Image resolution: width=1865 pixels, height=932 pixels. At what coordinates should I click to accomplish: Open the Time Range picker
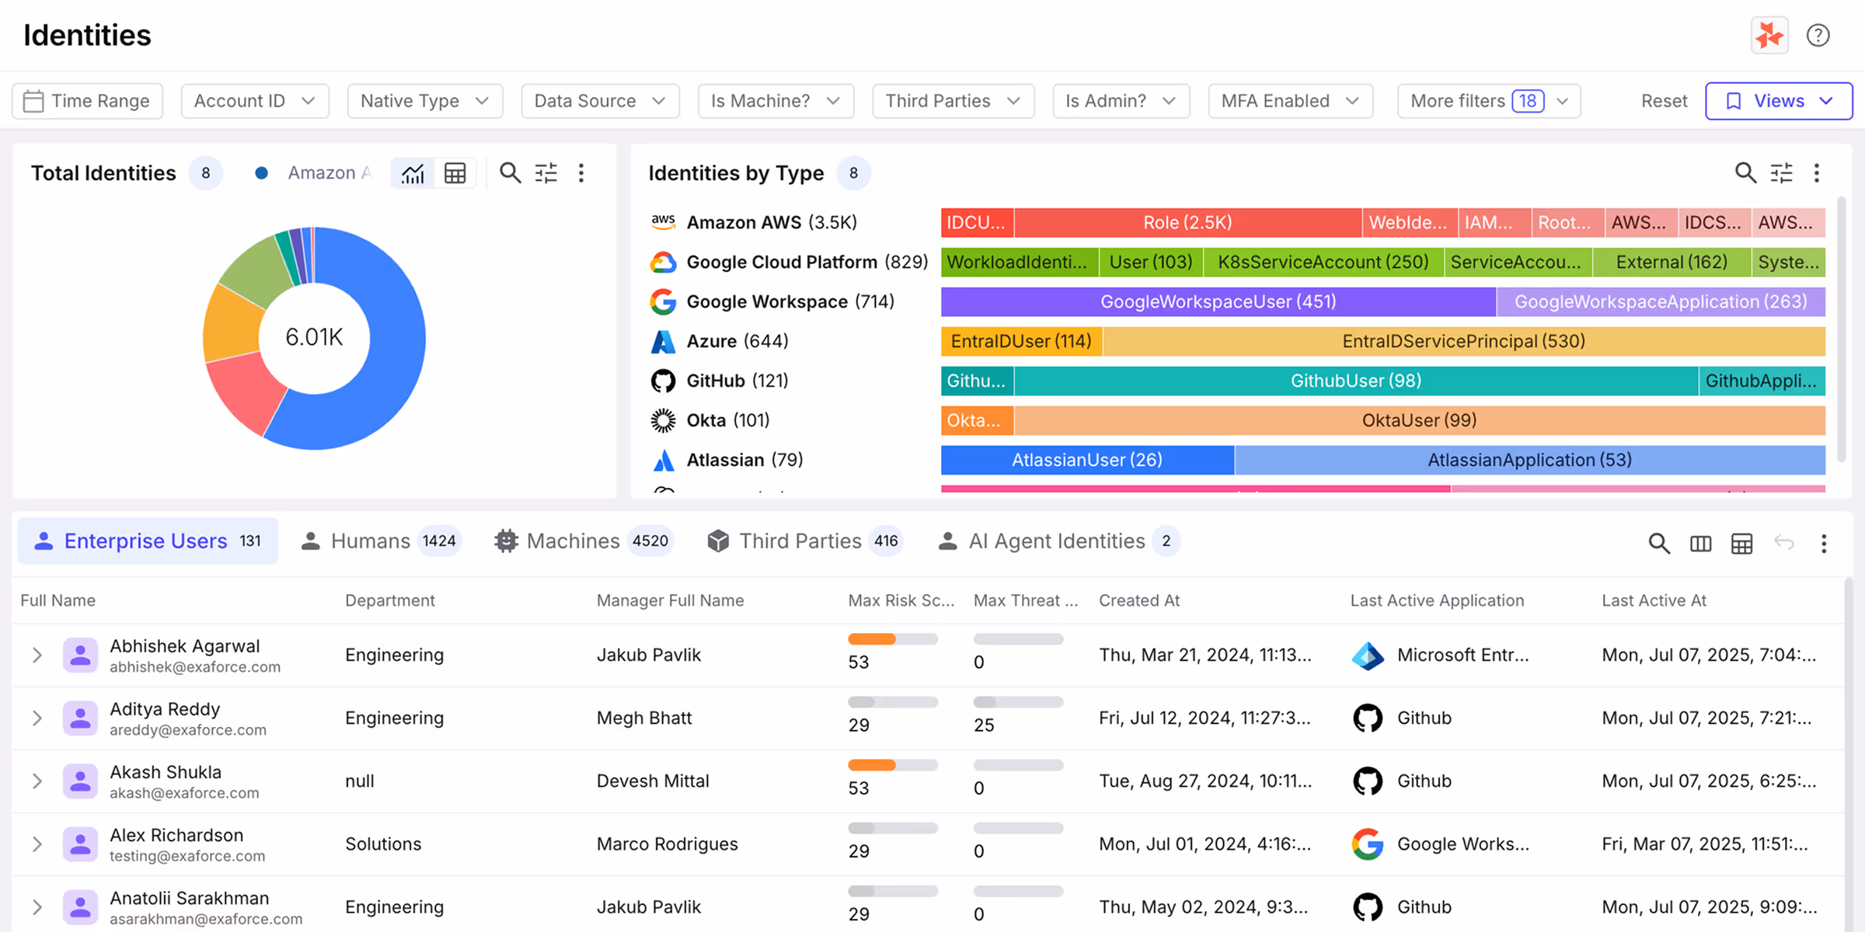[87, 101]
